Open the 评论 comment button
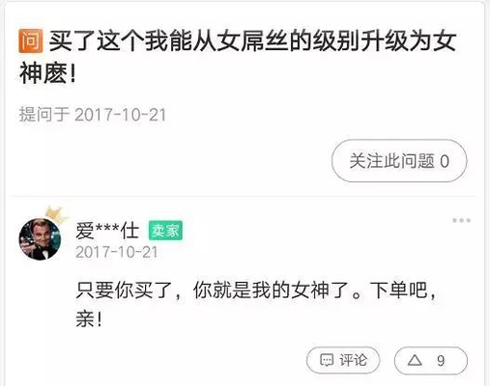The width and height of the screenshot is (490, 386). 343,360
